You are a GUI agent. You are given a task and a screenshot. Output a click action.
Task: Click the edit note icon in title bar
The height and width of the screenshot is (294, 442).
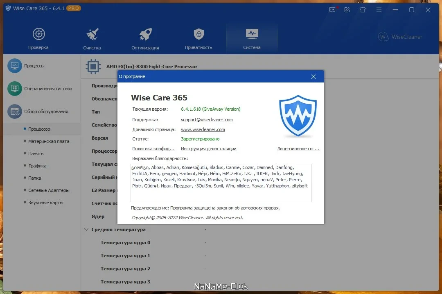tap(347, 10)
